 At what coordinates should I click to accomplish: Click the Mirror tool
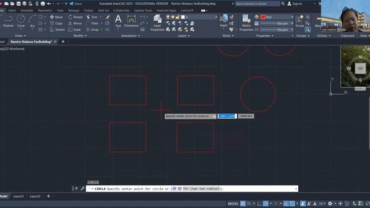[75, 23]
